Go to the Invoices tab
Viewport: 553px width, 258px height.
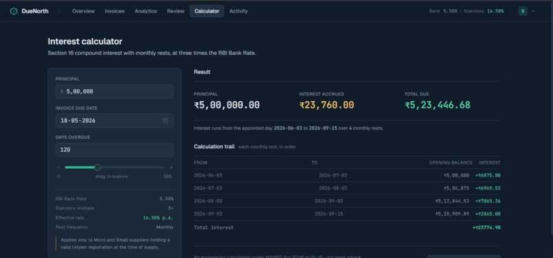pos(115,11)
